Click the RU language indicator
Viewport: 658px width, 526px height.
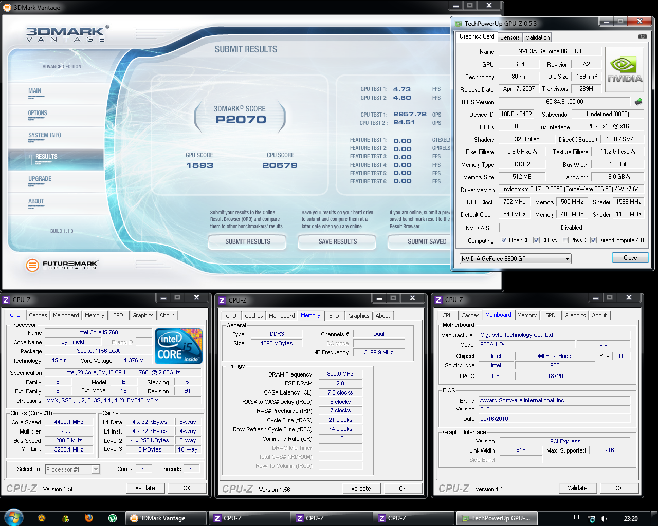pos(575,518)
